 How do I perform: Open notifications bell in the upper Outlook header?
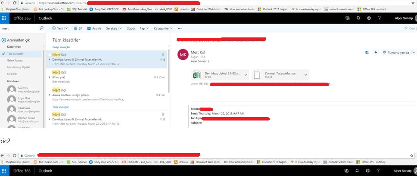(x=358, y=18)
